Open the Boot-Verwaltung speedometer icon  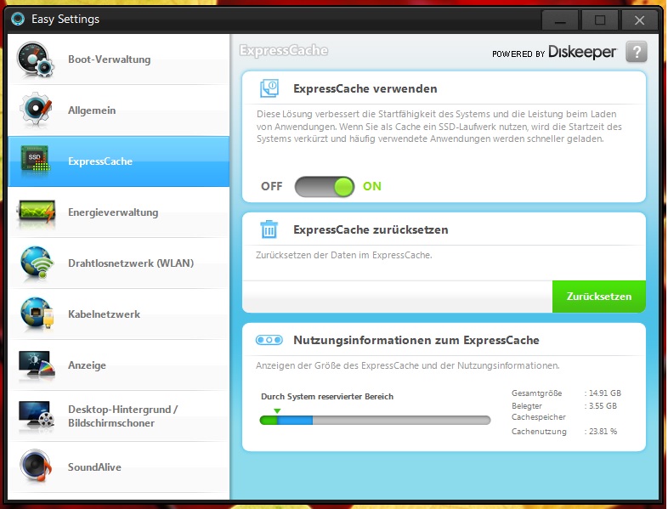pos(36,59)
